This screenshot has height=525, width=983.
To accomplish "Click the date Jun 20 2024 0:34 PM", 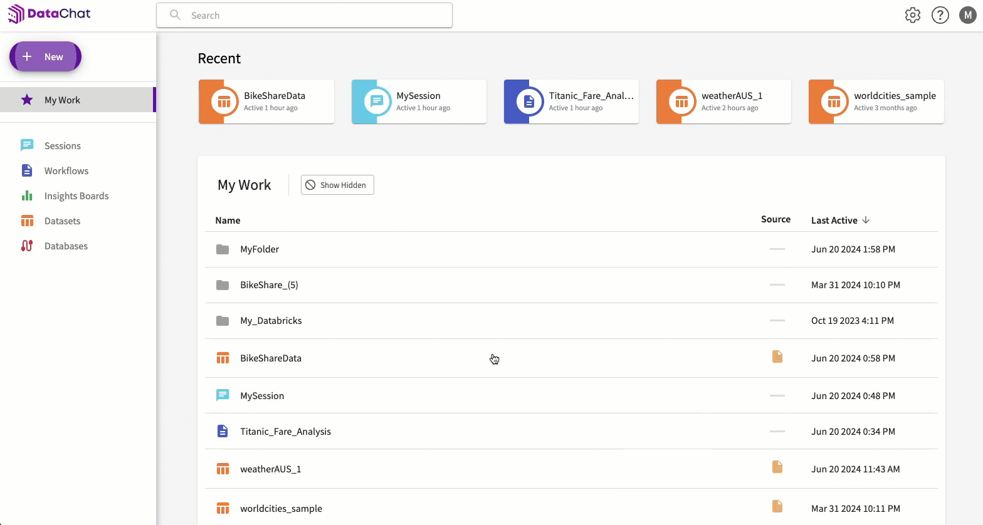I will click(x=853, y=432).
